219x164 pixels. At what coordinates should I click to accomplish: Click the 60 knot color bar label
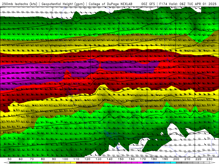[x=21, y=159]
